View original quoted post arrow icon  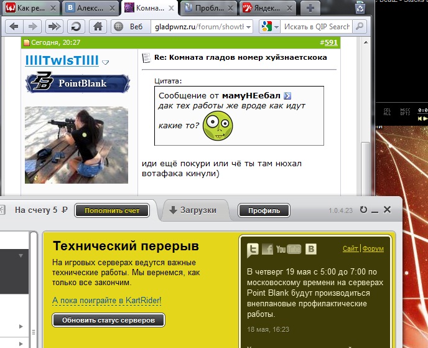point(287,96)
